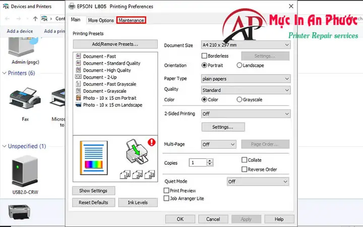Select the Color radio button
This screenshot has height=227, width=363.
coord(204,99)
